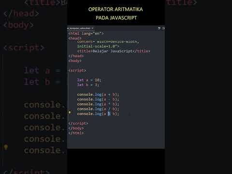Click the opening '<script>' tag
The height and width of the screenshot is (174, 232).
click(77, 71)
